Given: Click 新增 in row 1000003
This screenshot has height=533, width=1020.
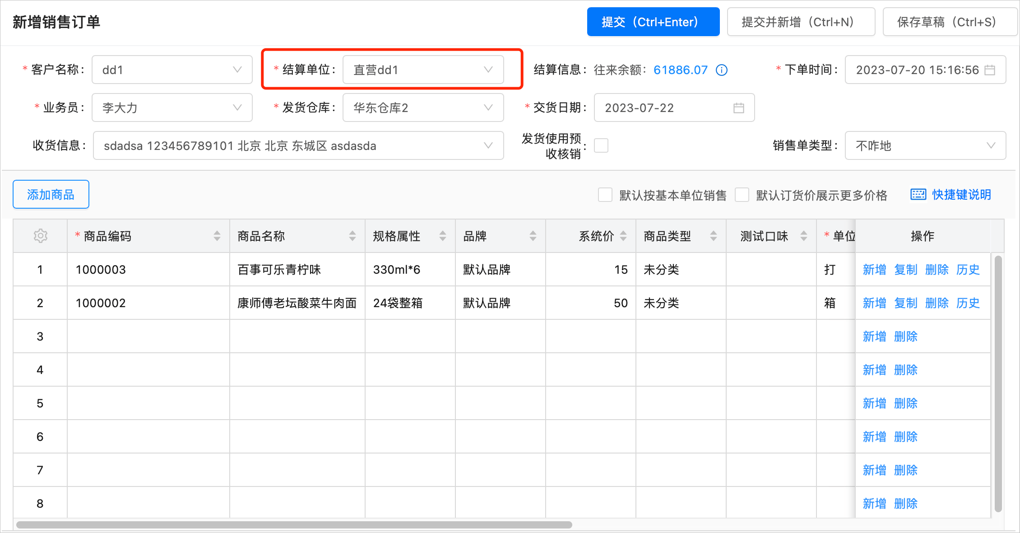Looking at the screenshot, I should point(875,270).
